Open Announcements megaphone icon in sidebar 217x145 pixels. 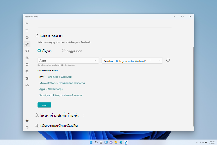27,51
